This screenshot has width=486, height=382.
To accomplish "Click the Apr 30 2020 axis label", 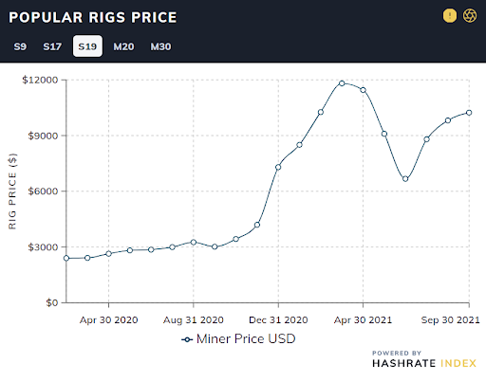I will tap(108, 320).
